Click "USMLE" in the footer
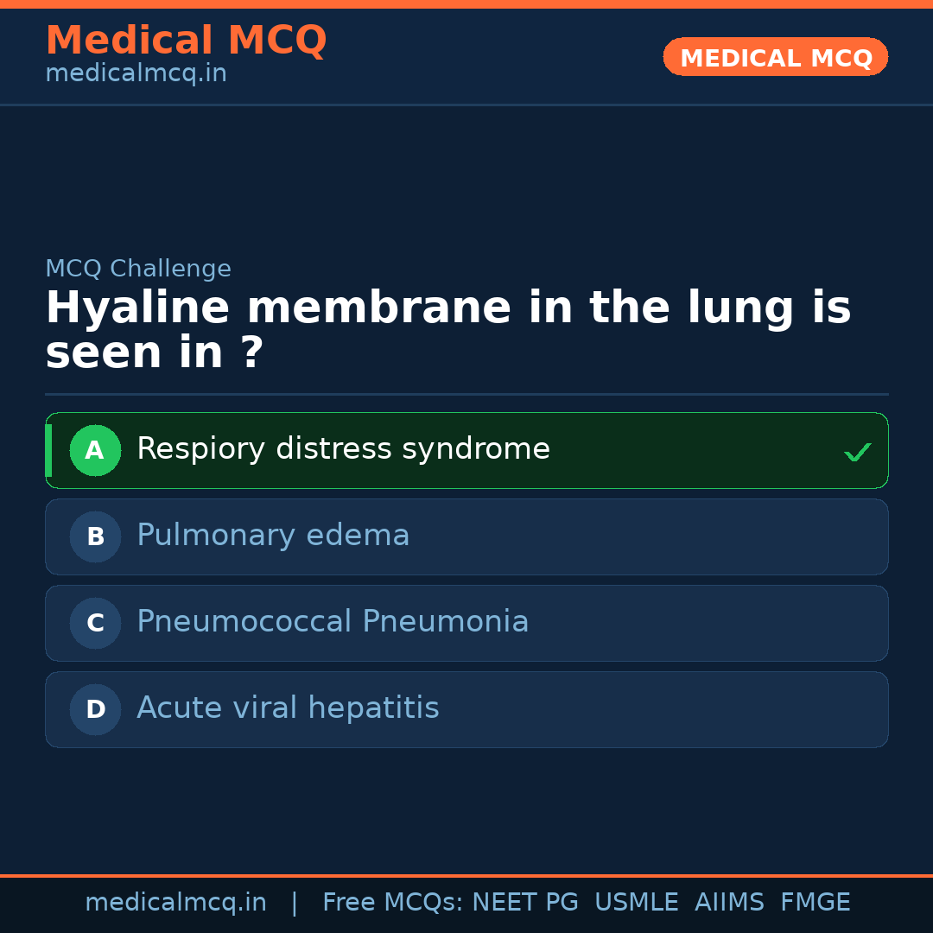 pyautogui.click(x=636, y=903)
